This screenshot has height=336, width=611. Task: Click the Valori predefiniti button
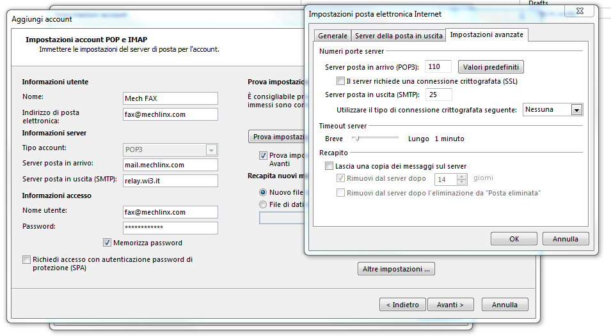click(x=491, y=67)
